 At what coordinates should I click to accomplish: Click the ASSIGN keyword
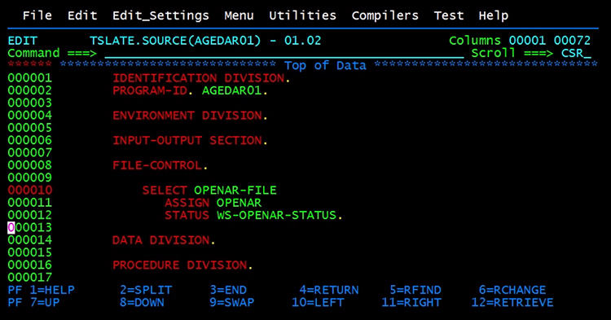[187, 203]
